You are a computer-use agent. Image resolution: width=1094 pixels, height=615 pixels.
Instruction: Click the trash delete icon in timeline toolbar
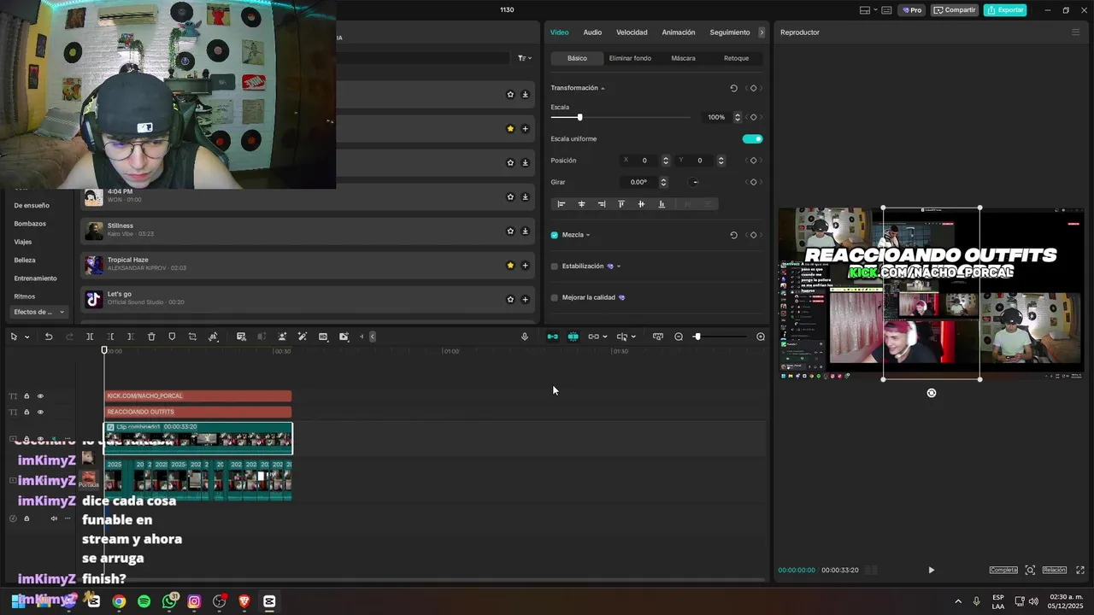pos(151,337)
